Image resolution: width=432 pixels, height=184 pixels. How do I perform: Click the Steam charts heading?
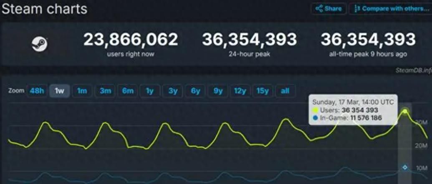tap(44, 9)
